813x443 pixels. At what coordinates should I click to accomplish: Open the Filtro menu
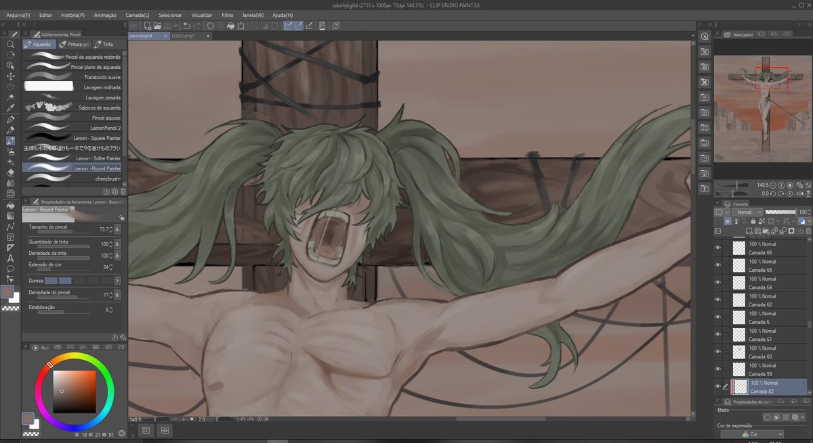(228, 15)
